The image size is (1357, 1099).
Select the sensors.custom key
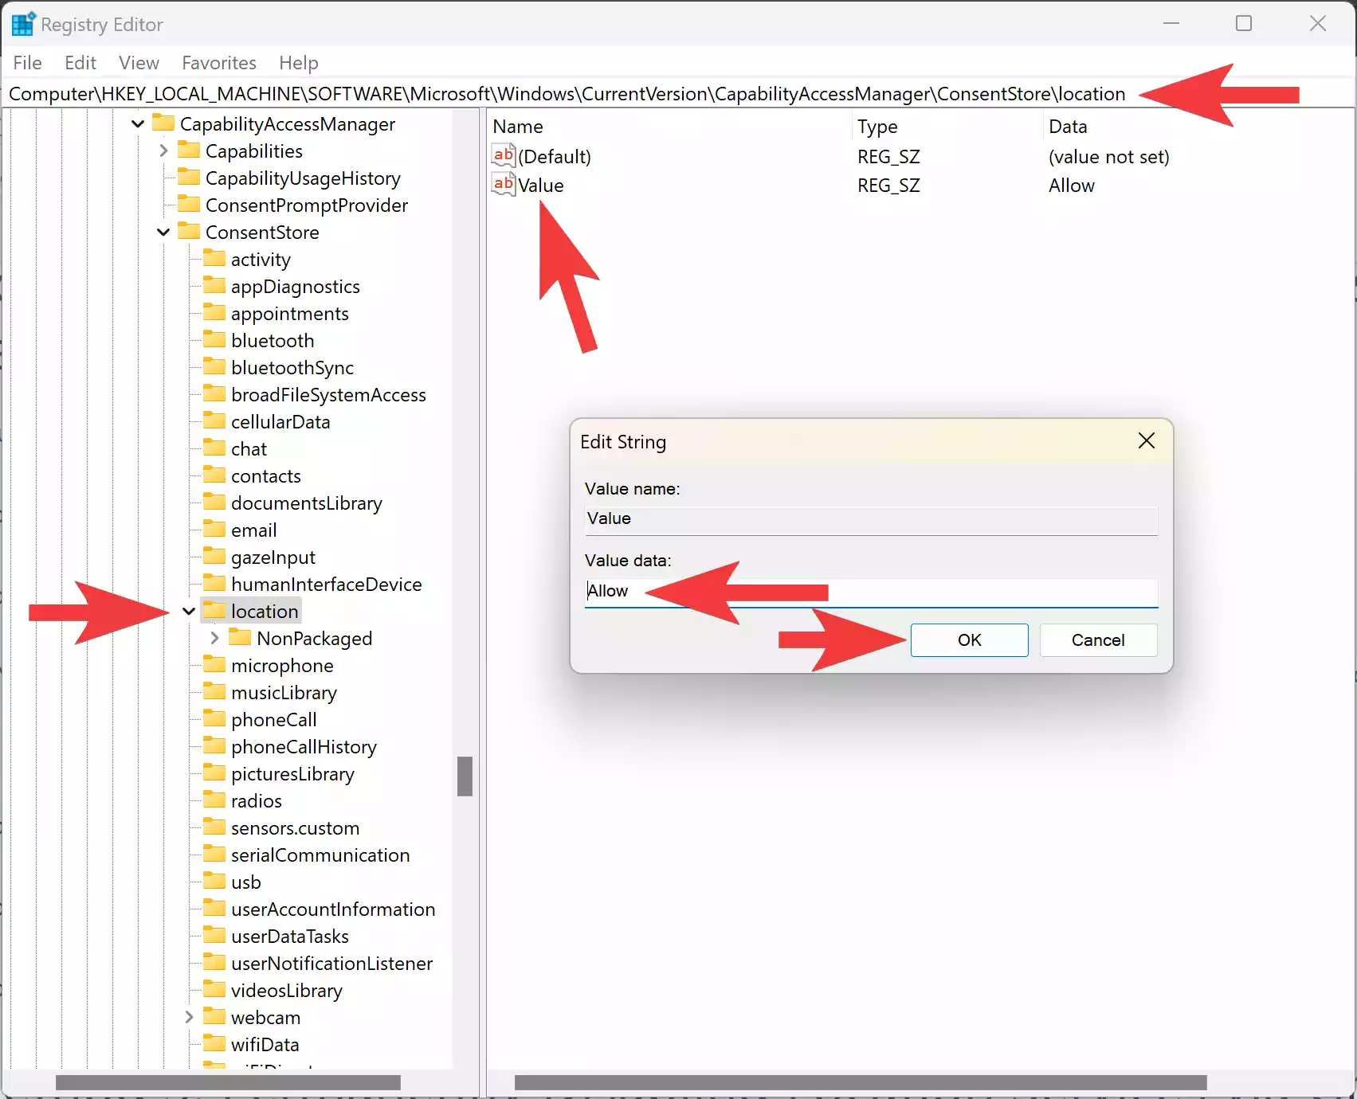(x=295, y=828)
